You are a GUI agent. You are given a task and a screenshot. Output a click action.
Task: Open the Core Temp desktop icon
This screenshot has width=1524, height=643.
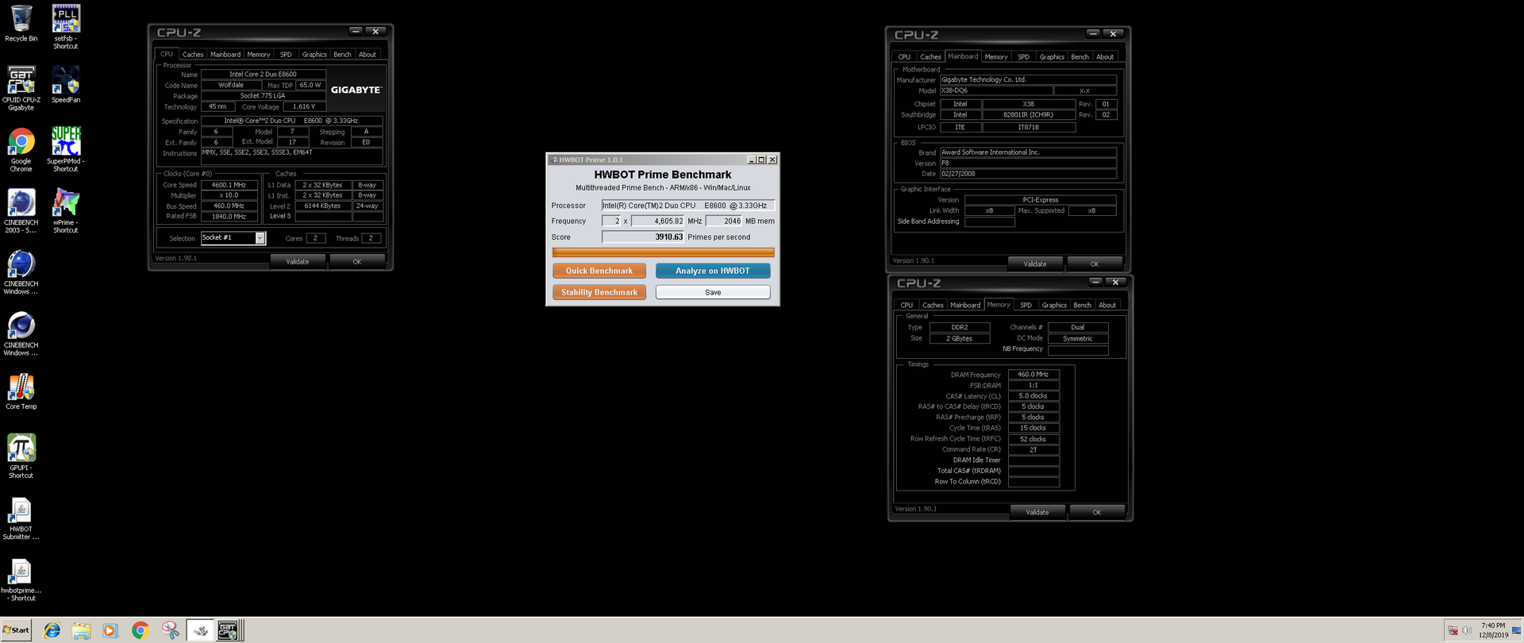21,391
